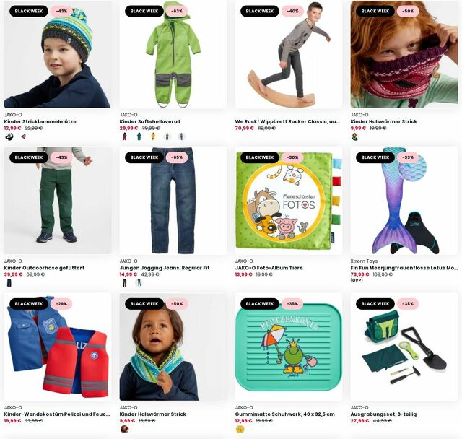The width and height of the screenshot is (462, 439).
Task: View the police and firefighter vest image
Action: click(58, 347)
